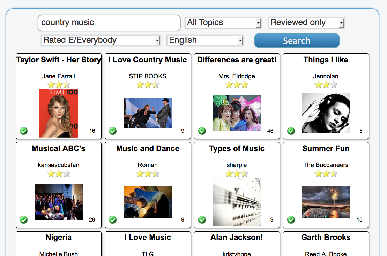
Task: Click in the country music search field
Action: pos(109,23)
